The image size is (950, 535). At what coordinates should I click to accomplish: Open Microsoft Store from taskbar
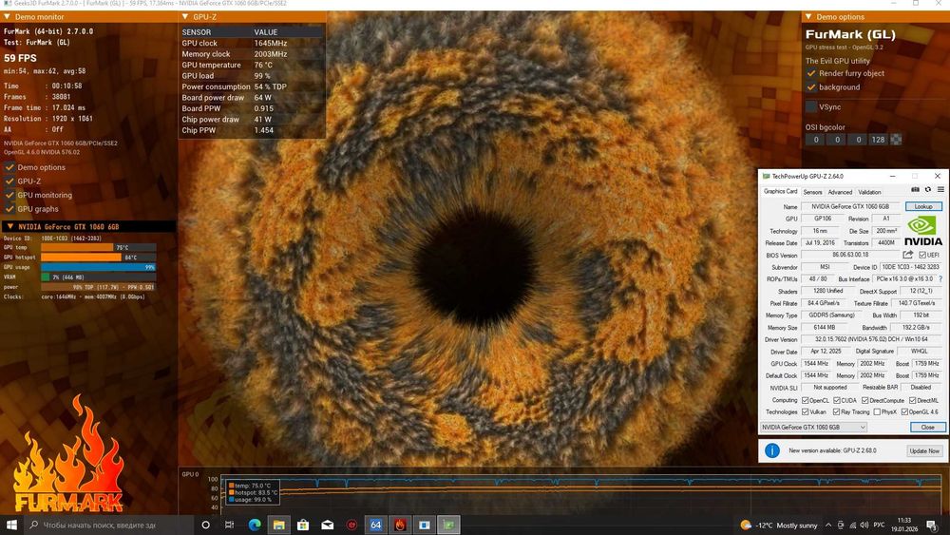click(x=303, y=525)
